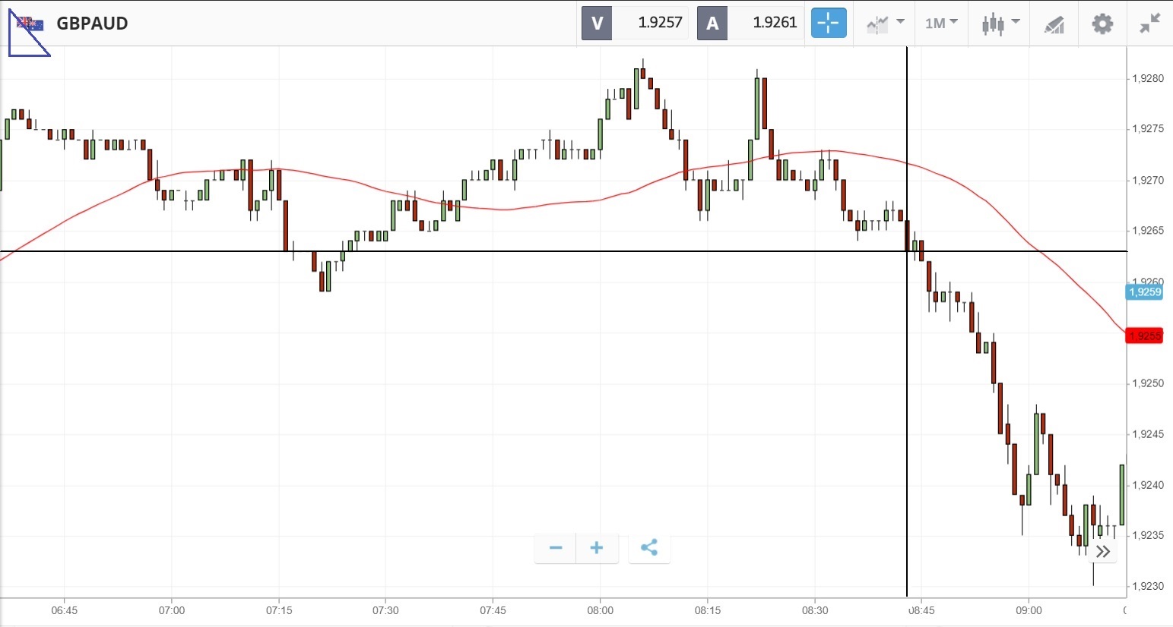The height and width of the screenshot is (627, 1173).
Task: Click the blue 1,9259 price label
Action: click(1144, 292)
